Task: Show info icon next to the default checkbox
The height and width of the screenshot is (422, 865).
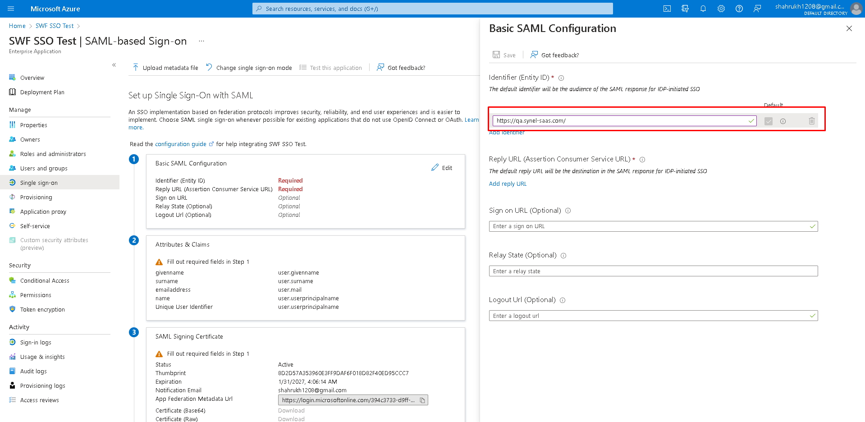Action: click(783, 121)
